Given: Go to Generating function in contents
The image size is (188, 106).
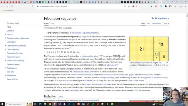Looking at the screenshot, I should coord(15,53).
